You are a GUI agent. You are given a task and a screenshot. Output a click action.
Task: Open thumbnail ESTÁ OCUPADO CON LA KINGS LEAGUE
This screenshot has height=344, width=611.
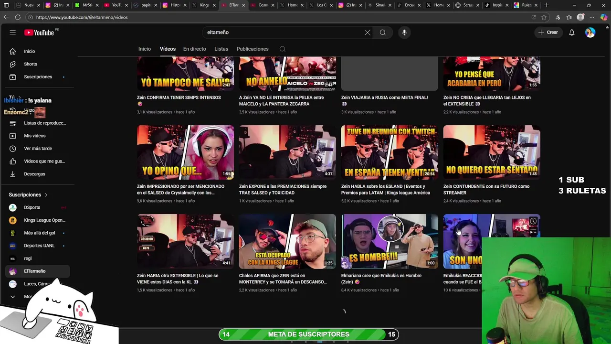[287, 241]
